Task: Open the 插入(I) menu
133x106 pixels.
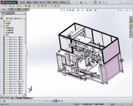Action: [x=42, y=2]
